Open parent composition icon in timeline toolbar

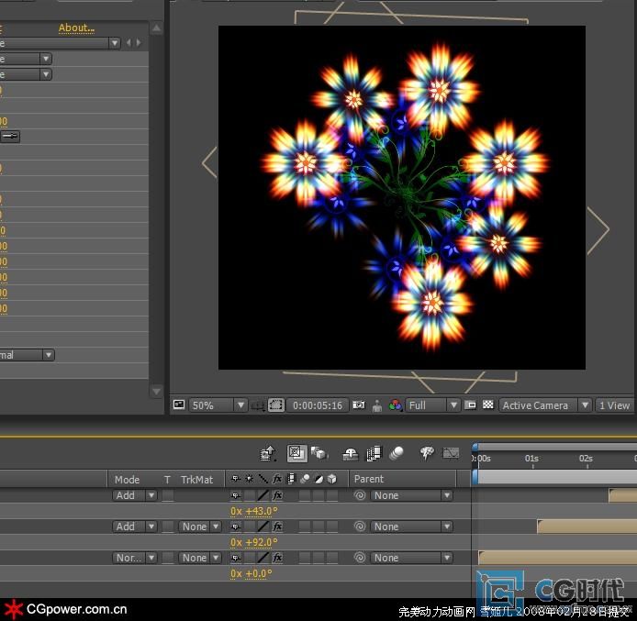tap(268, 453)
